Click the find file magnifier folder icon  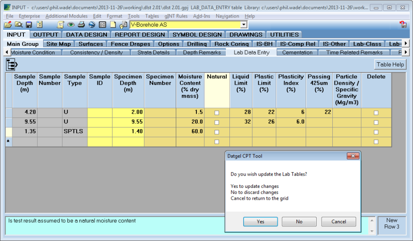pos(18,25)
